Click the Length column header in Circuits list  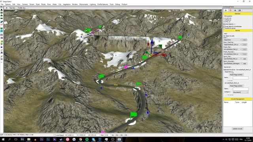click(x=244, y=103)
